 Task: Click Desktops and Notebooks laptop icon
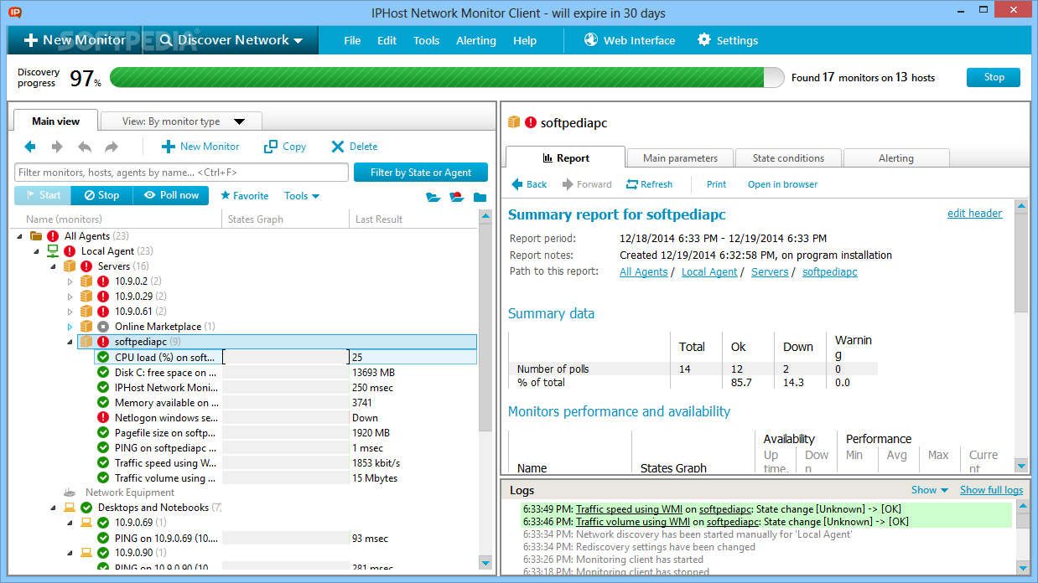pyautogui.click(x=70, y=508)
